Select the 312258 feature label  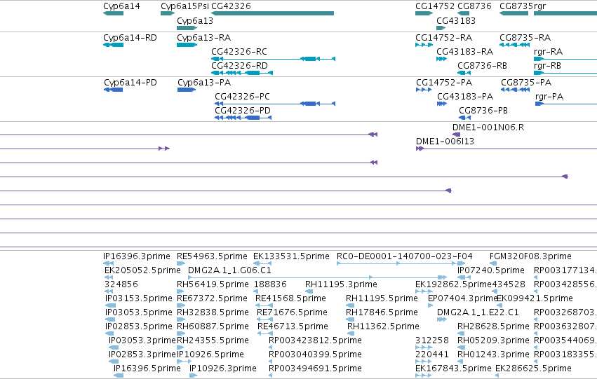(x=431, y=340)
